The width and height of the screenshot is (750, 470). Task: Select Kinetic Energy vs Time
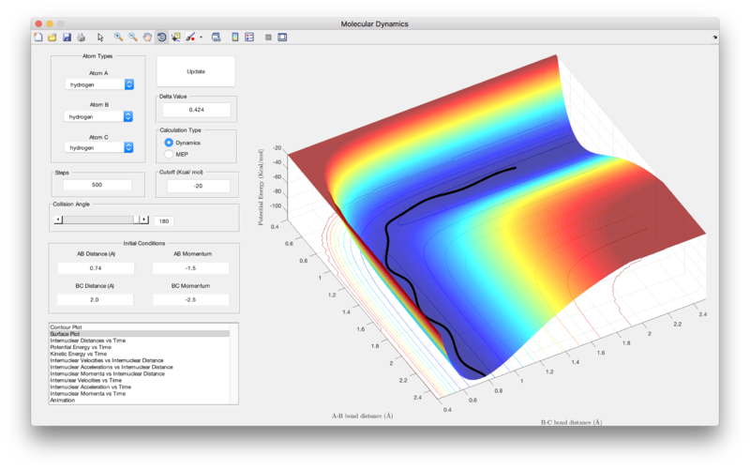[139, 354]
